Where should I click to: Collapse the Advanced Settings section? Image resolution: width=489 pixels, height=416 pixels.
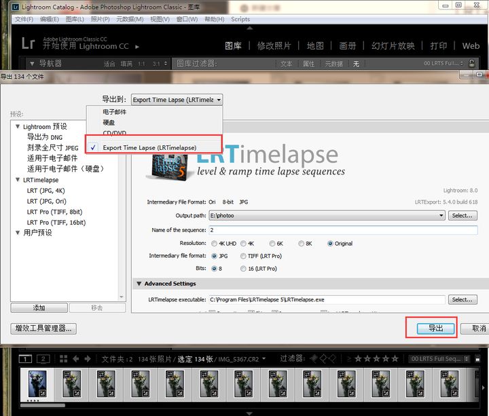pos(139,284)
